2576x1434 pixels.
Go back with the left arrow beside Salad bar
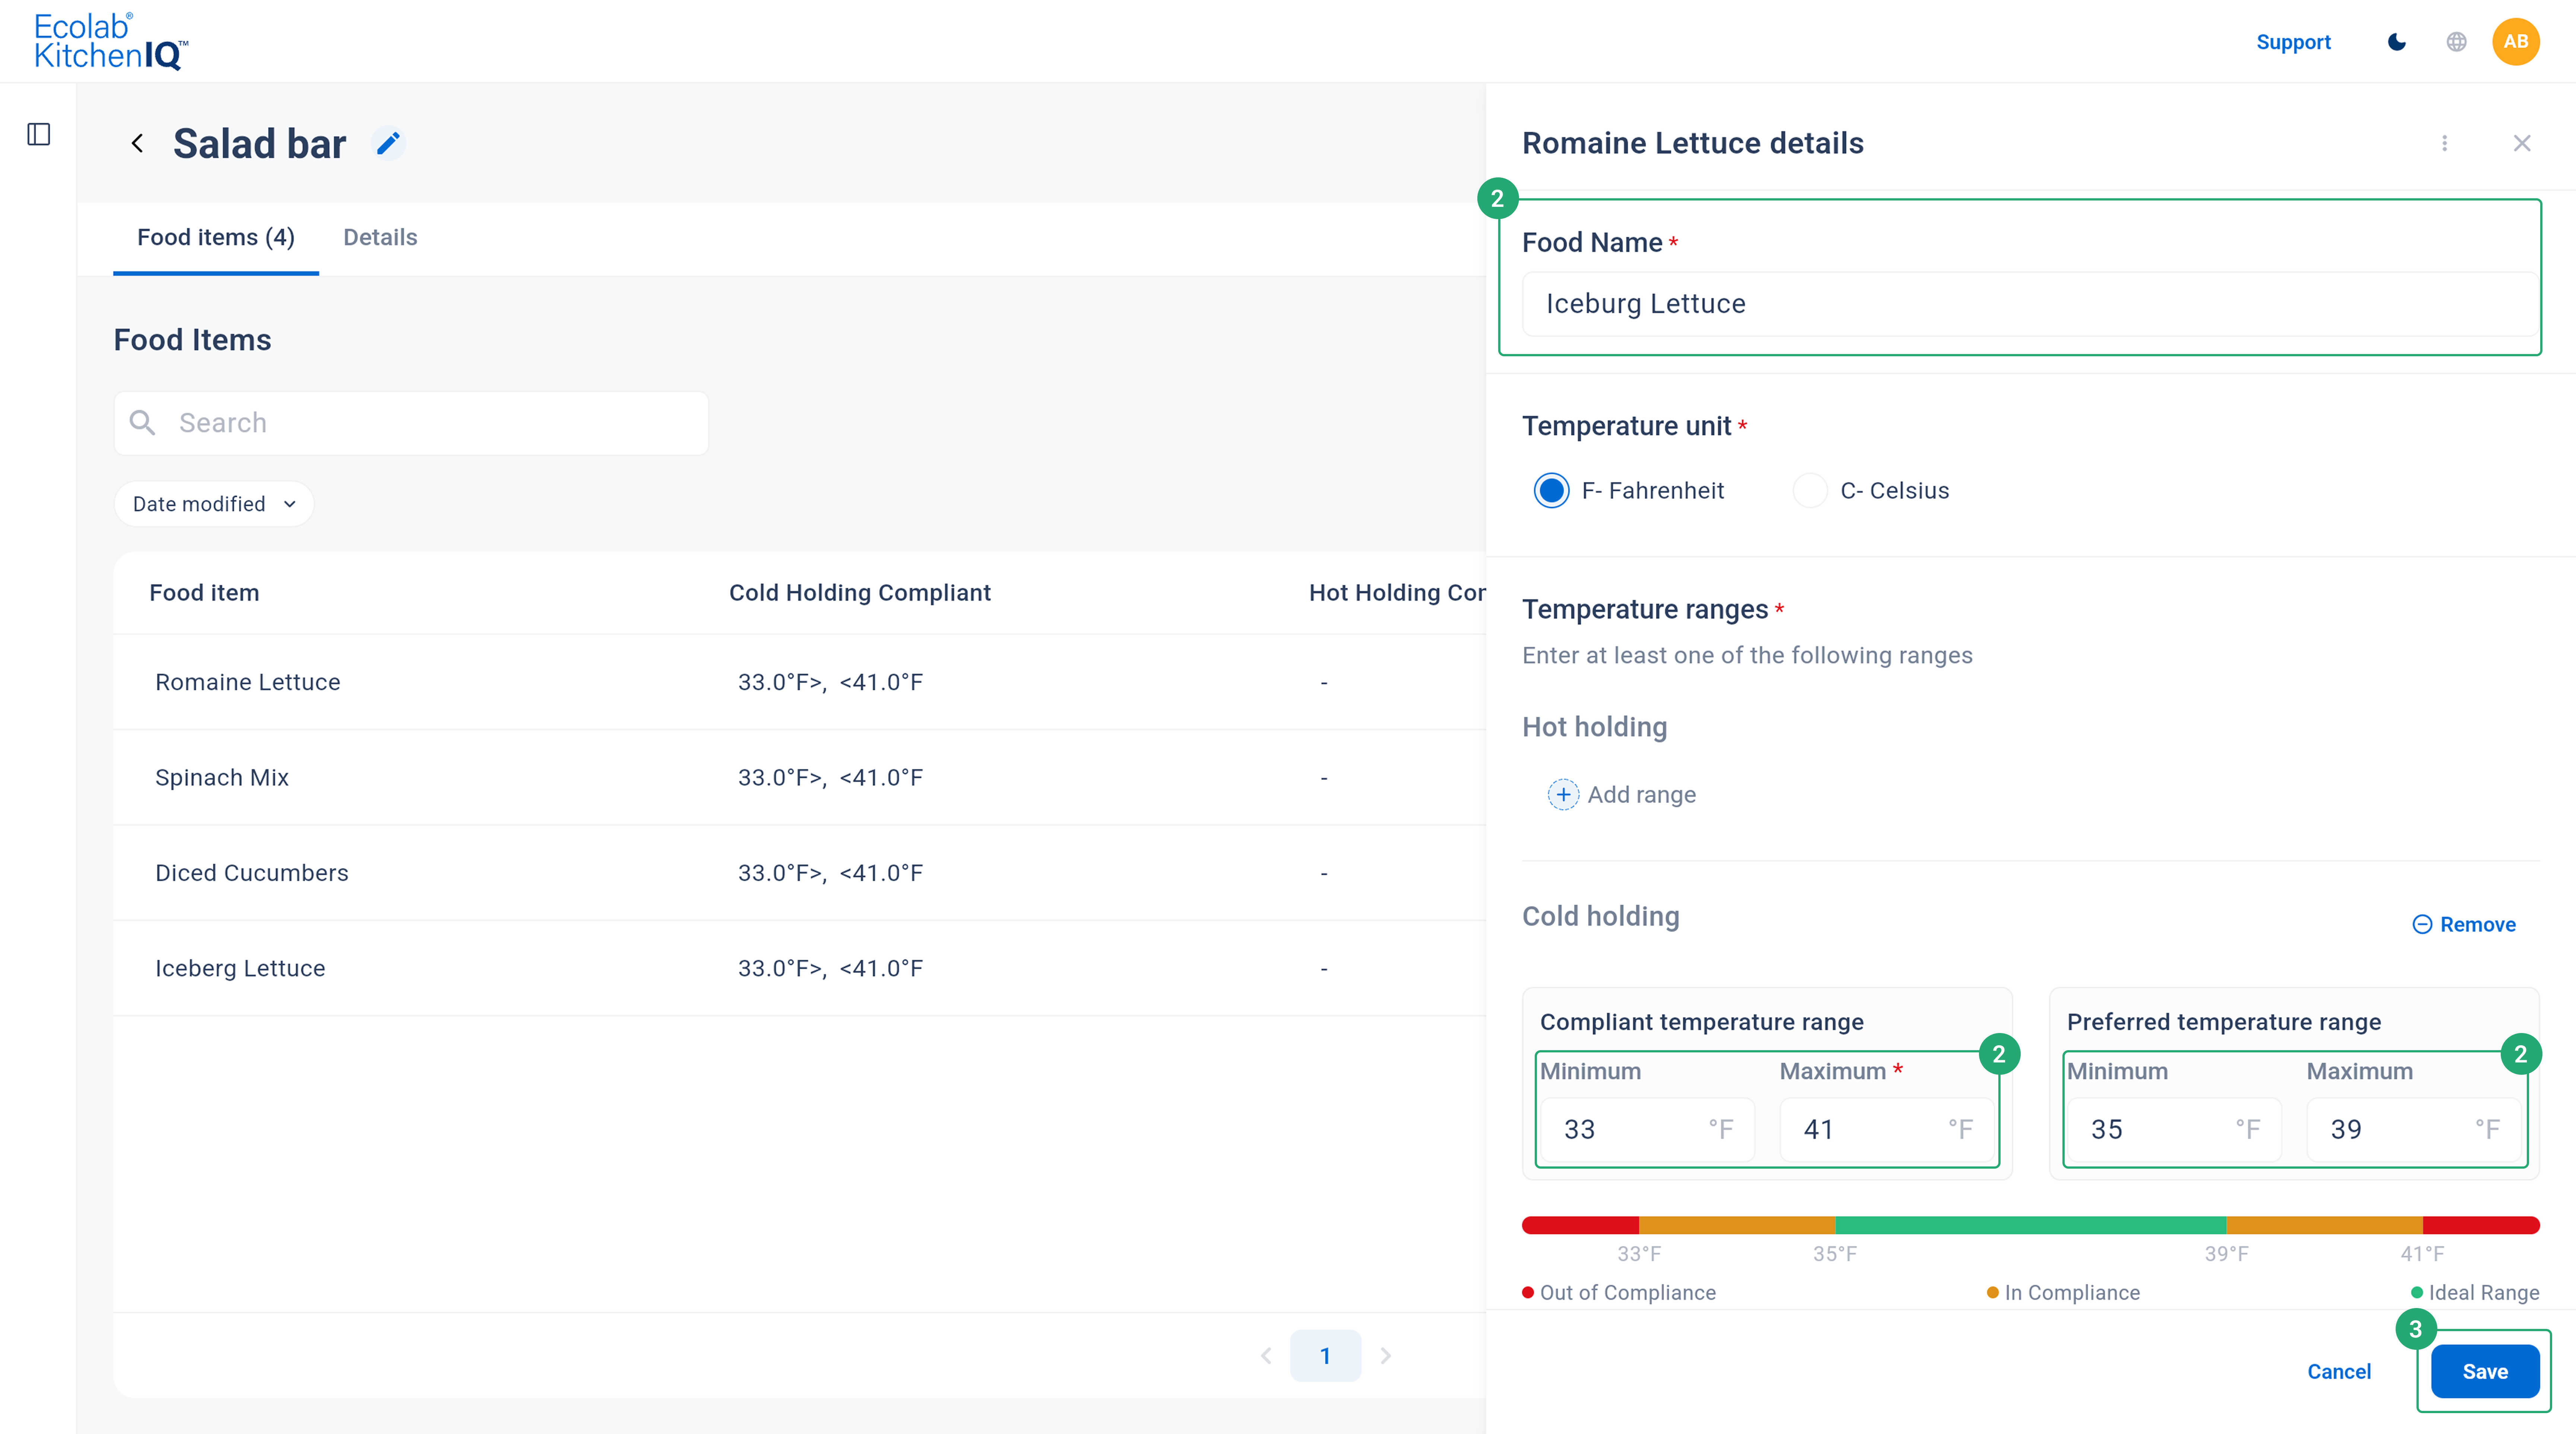[x=137, y=144]
